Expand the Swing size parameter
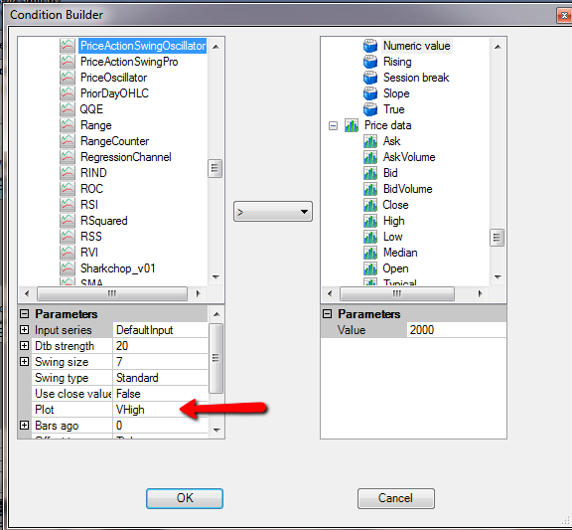Image resolution: width=572 pixels, height=530 pixels. [x=25, y=362]
